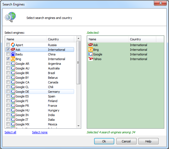The height and width of the screenshot is (149, 169).
Task: Click 'Selected 4 search engines among 34' status text
Action: click(111, 132)
